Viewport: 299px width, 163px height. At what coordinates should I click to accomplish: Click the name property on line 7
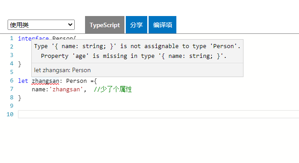pos(38,90)
